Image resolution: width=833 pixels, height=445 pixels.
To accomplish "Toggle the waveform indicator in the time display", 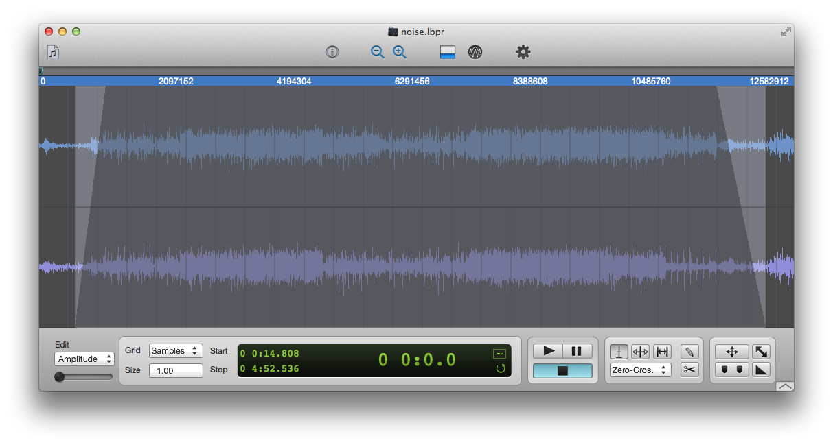I will click(499, 354).
